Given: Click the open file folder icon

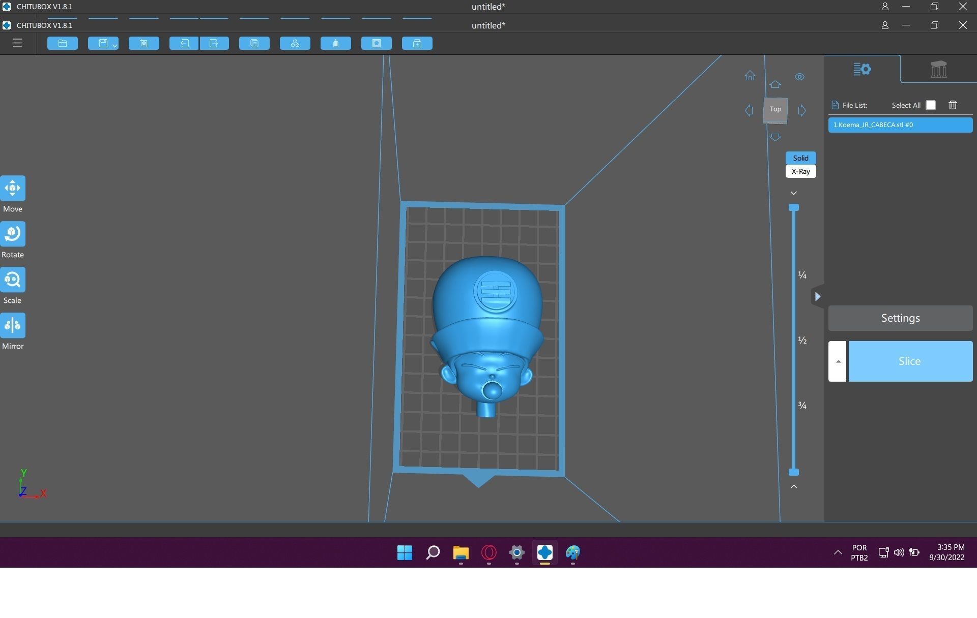Looking at the screenshot, I should click(63, 43).
